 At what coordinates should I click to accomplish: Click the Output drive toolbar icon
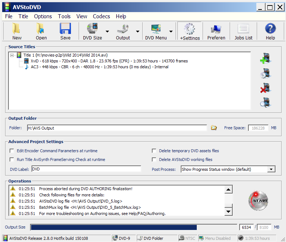(x=123, y=28)
